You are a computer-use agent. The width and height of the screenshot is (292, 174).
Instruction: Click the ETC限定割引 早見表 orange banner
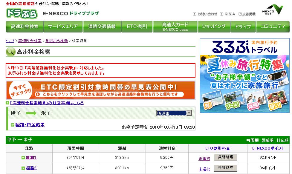[x=100, y=90]
